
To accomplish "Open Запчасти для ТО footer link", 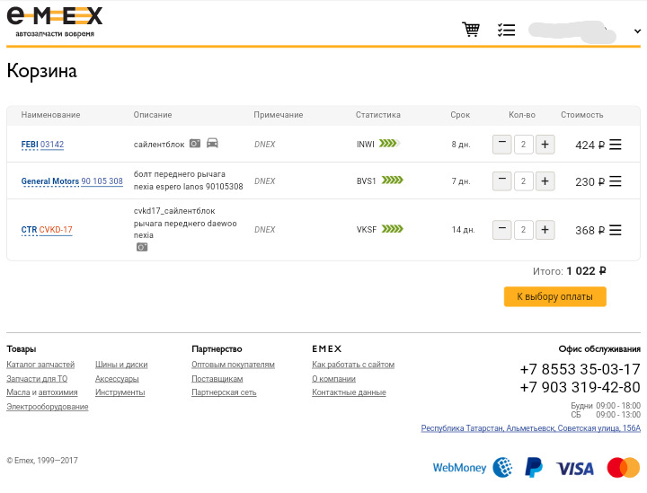I will coord(37,378).
